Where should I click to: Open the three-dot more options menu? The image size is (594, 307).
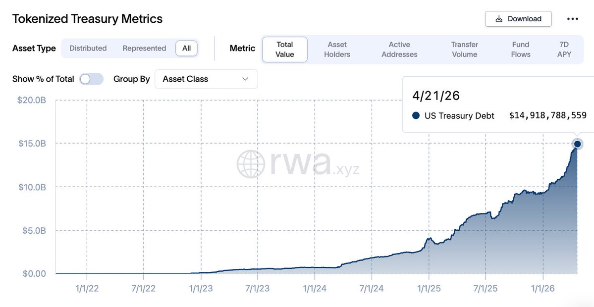click(572, 19)
